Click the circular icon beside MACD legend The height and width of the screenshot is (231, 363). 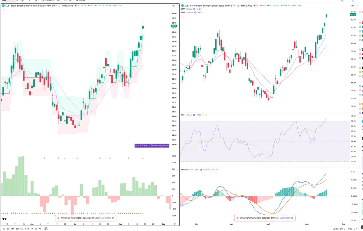[201, 170]
